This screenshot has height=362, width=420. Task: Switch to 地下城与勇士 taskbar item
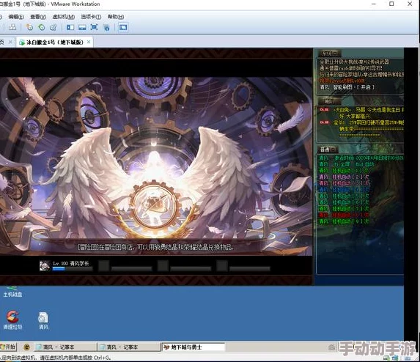point(194,347)
